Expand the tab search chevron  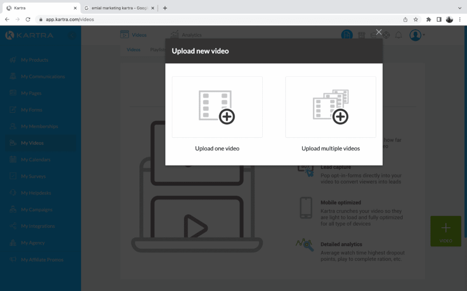[460, 8]
